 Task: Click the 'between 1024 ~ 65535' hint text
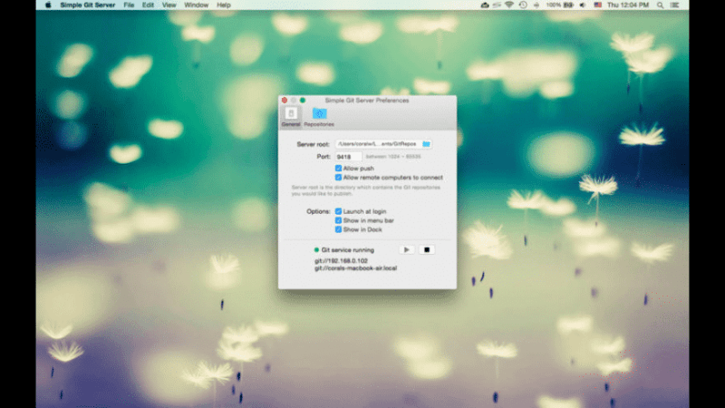[393, 157]
